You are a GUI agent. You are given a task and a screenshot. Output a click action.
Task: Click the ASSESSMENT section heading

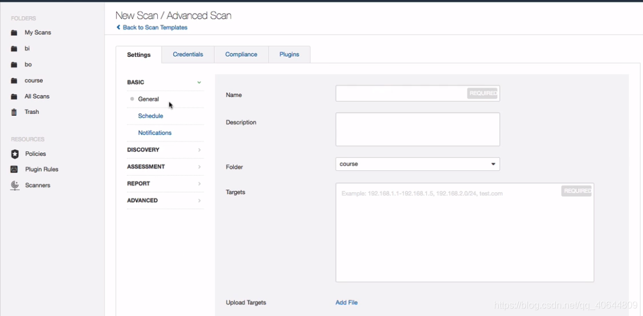click(146, 167)
